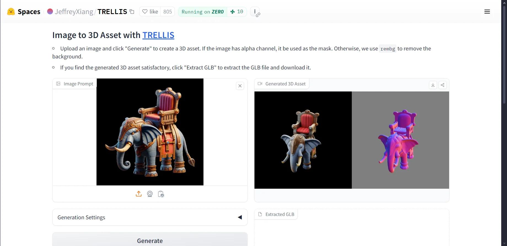
Task: Remove the uploaded image prompt
Action: (240, 86)
